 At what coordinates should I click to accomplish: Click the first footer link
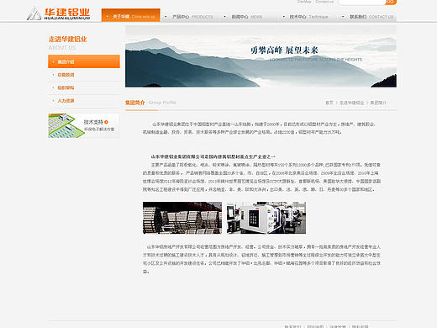coord(292,326)
